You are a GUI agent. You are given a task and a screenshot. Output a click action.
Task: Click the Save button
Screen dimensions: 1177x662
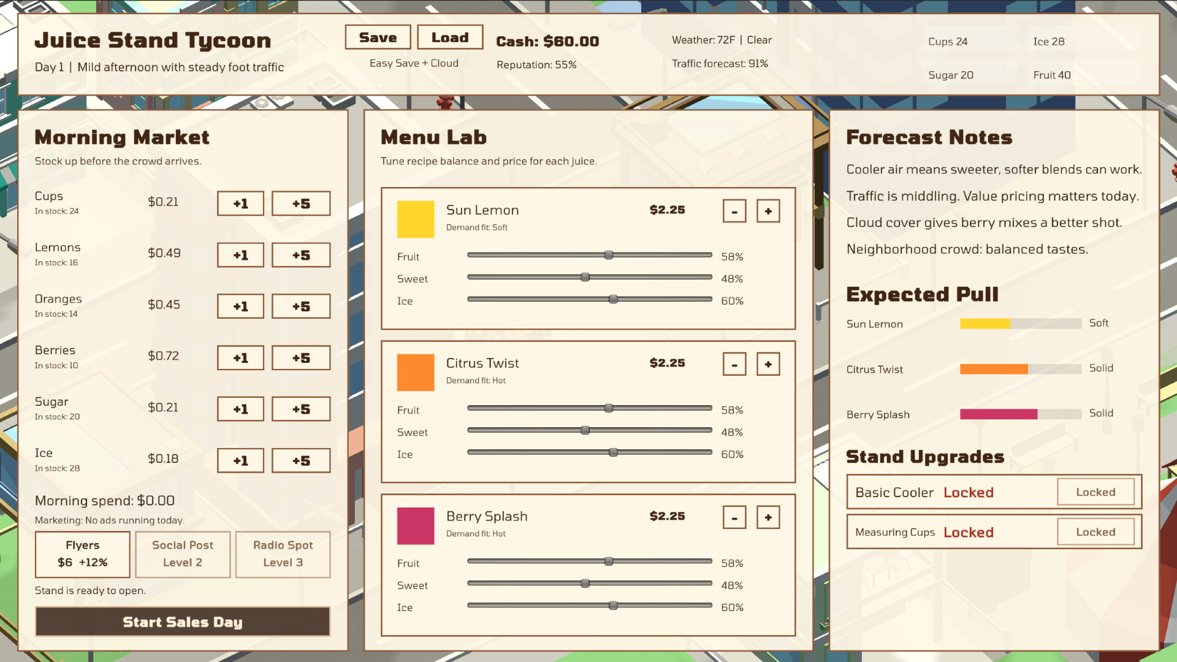pos(378,37)
